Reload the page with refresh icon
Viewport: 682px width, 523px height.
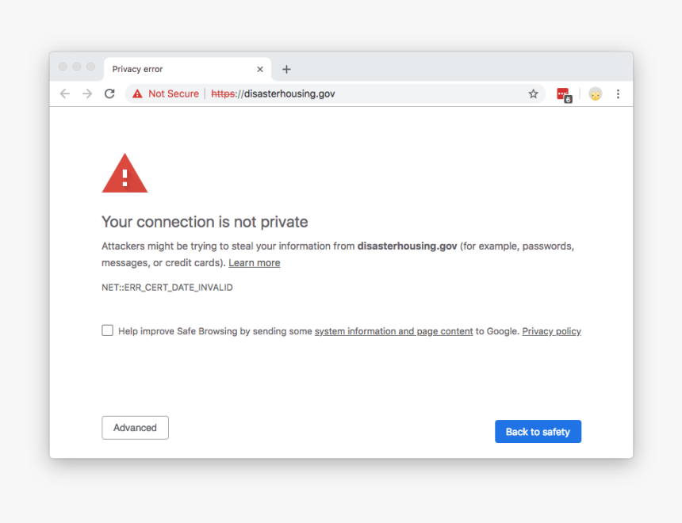pos(109,94)
